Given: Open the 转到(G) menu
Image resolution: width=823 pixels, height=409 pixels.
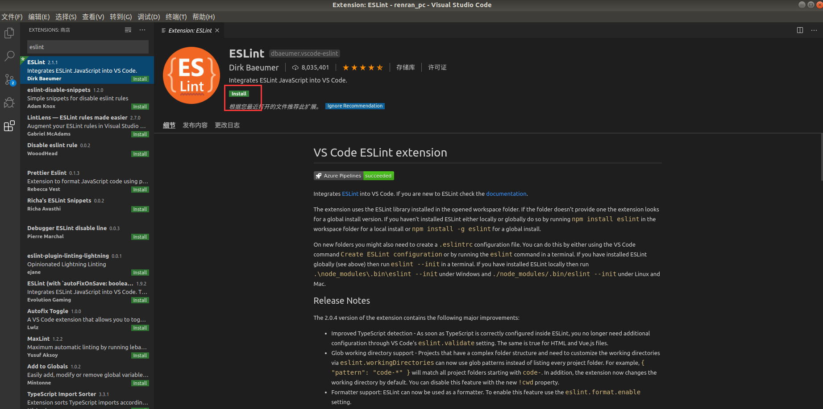Looking at the screenshot, I should 121,17.
